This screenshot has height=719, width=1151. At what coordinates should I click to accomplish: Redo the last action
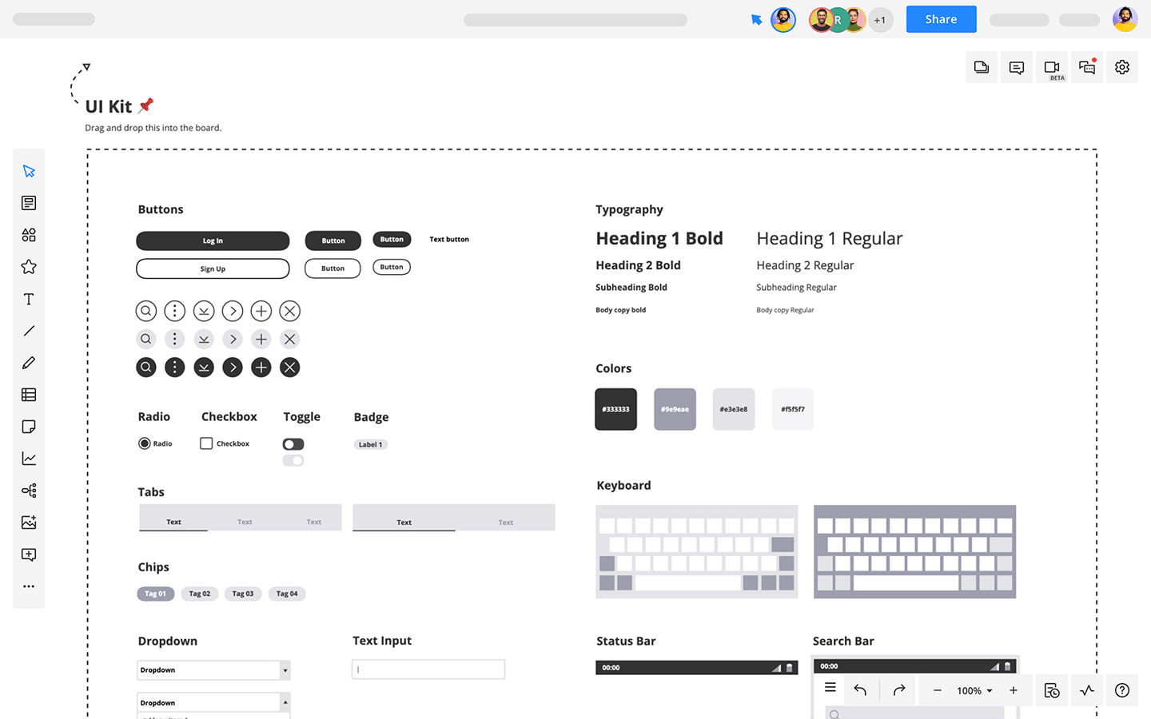(899, 690)
